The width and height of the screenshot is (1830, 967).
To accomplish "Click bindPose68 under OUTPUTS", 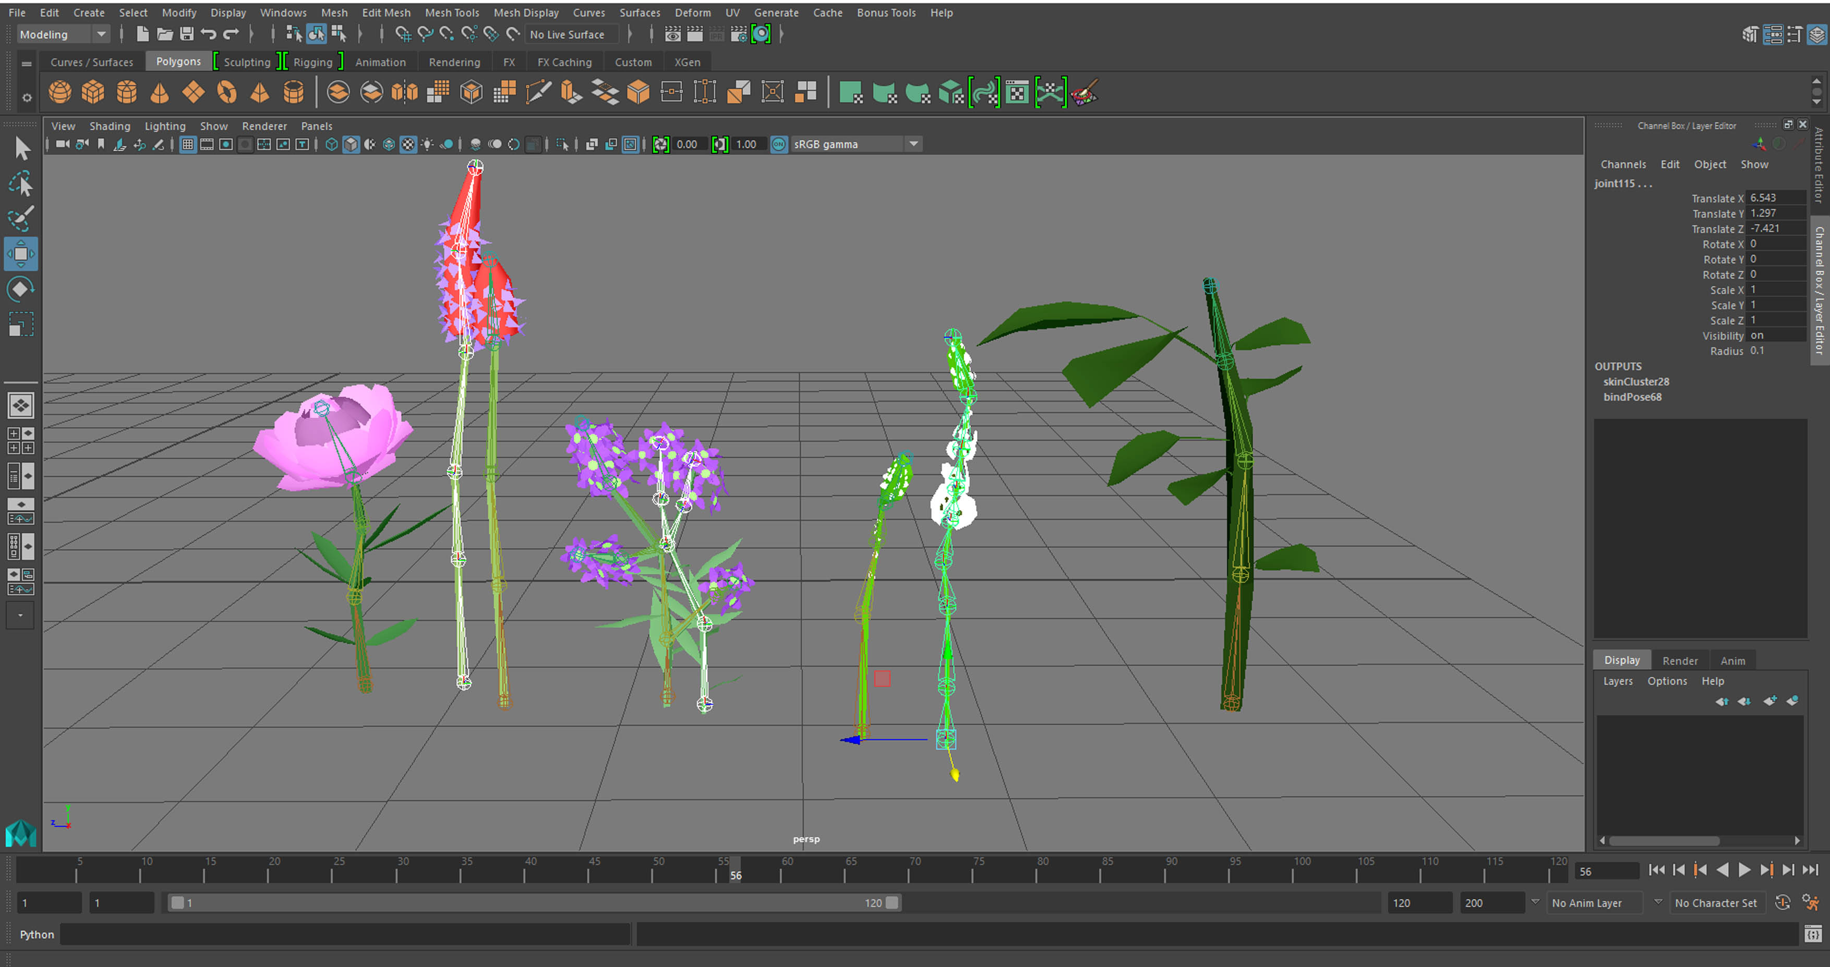I will [x=1632, y=397].
